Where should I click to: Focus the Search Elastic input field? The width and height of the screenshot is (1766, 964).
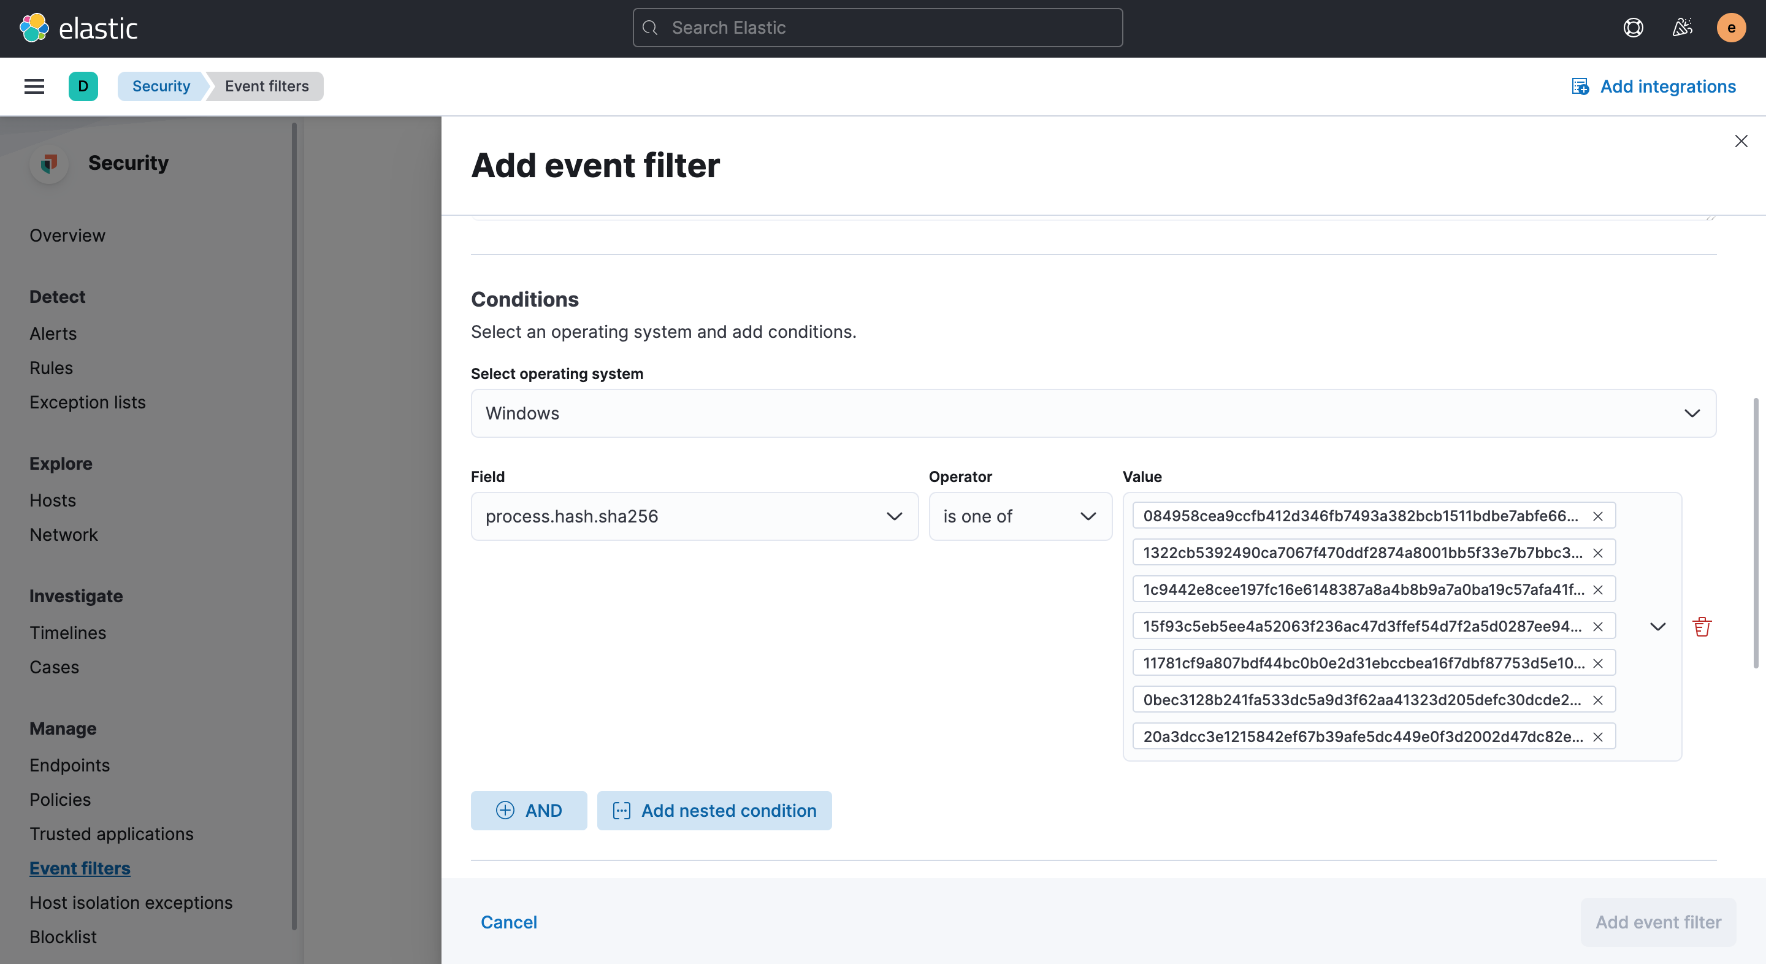877,28
